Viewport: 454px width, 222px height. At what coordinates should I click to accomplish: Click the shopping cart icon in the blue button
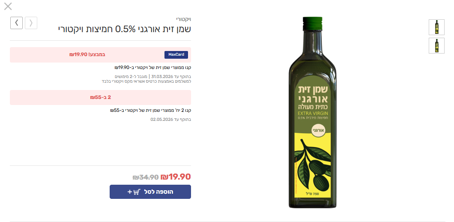tap(137, 192)
